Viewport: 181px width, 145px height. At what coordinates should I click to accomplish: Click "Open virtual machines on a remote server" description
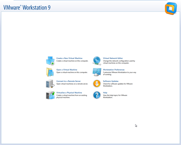click(x=72, y=84)
